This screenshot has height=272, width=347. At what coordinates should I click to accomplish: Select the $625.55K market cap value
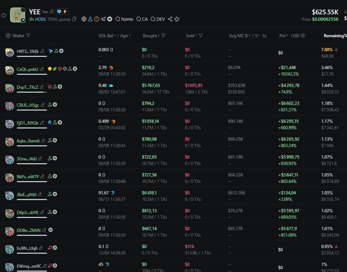click(325, 12)
